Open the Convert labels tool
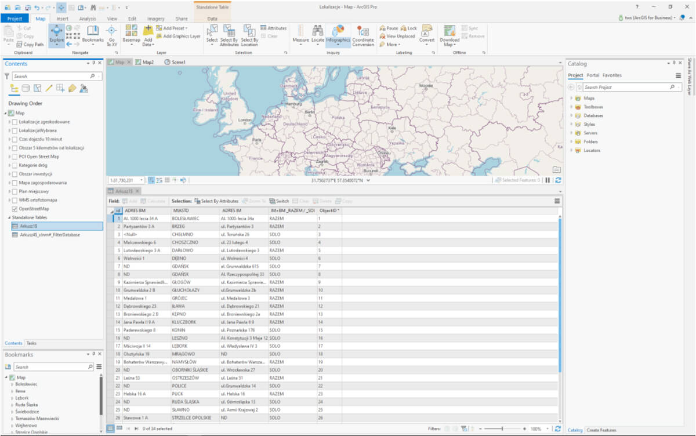 pyautogui.click(x=427, y=35)
